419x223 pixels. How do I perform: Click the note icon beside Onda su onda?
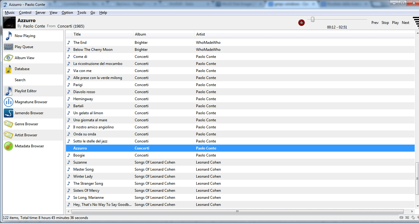pos(69,134)
